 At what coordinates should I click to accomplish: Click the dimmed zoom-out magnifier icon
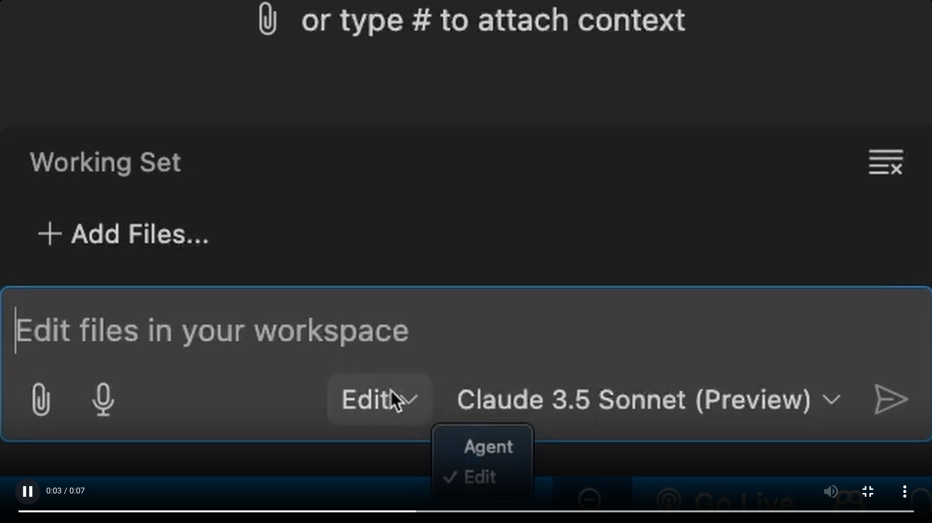tap(590, 499)
